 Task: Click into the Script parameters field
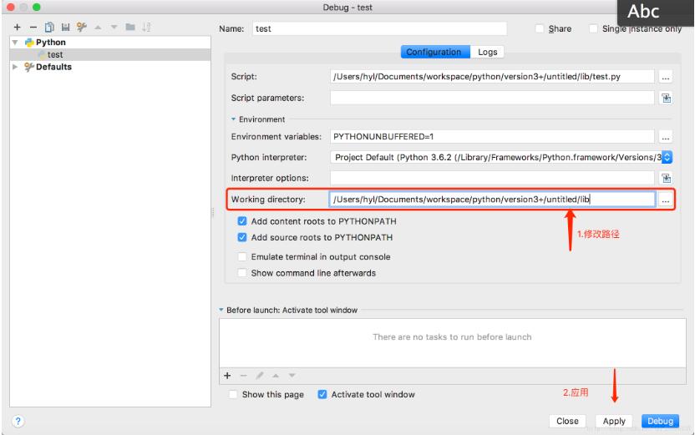(491, 98)
